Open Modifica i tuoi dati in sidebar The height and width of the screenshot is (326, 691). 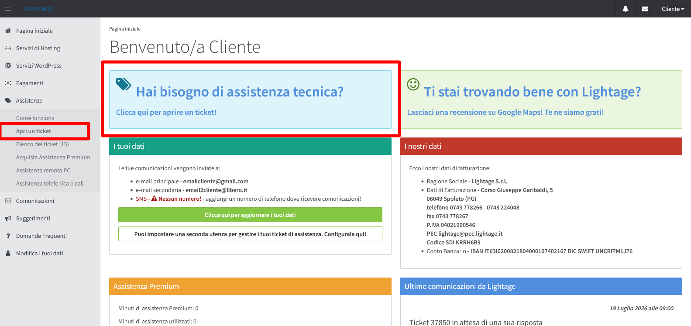pyautogui.click(x=40, y=253)
